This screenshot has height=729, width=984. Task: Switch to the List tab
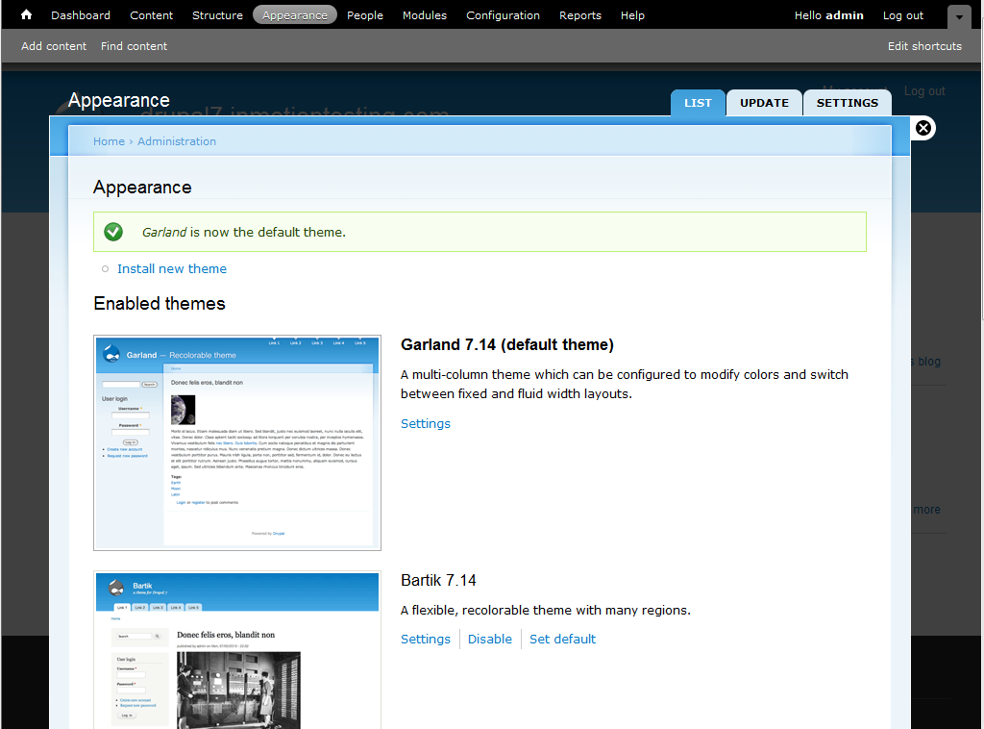[698, 103]
